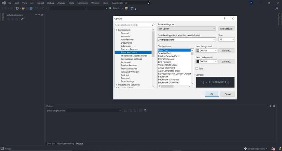Click the Open File folder toolbar icon
Image resolution: width=282 pixels, height=151 pixels.
(x=23, y=8)
